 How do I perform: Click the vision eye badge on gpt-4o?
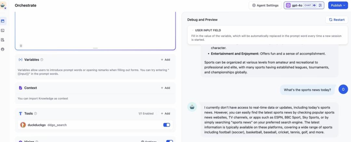[314, 5]
